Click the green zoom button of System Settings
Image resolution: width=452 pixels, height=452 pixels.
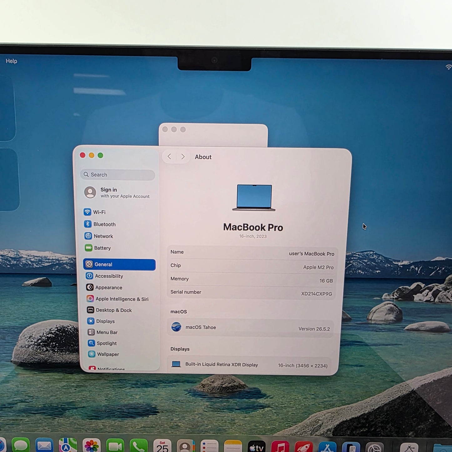[100, 155]
